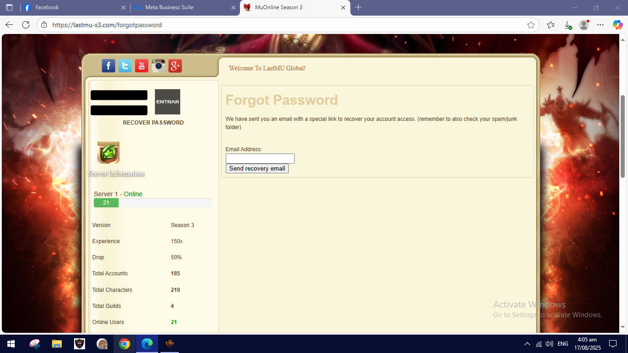Open the Twitter social icon link

click(x=125, y=66)
